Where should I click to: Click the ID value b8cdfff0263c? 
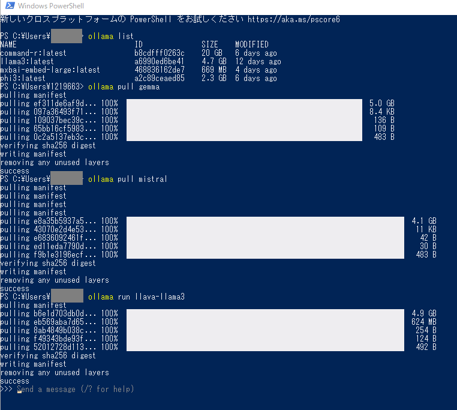click(160, 53)
